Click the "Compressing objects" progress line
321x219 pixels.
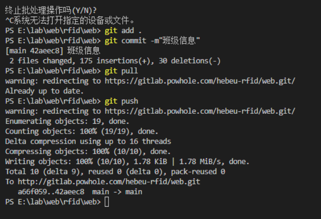coord(88,152)
